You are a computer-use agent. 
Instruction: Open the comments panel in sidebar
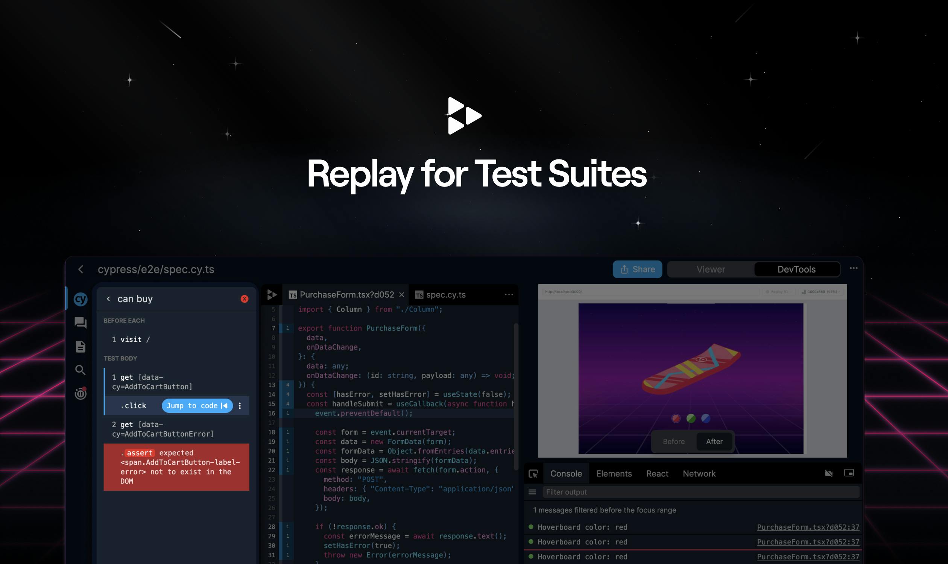[80, 323]
